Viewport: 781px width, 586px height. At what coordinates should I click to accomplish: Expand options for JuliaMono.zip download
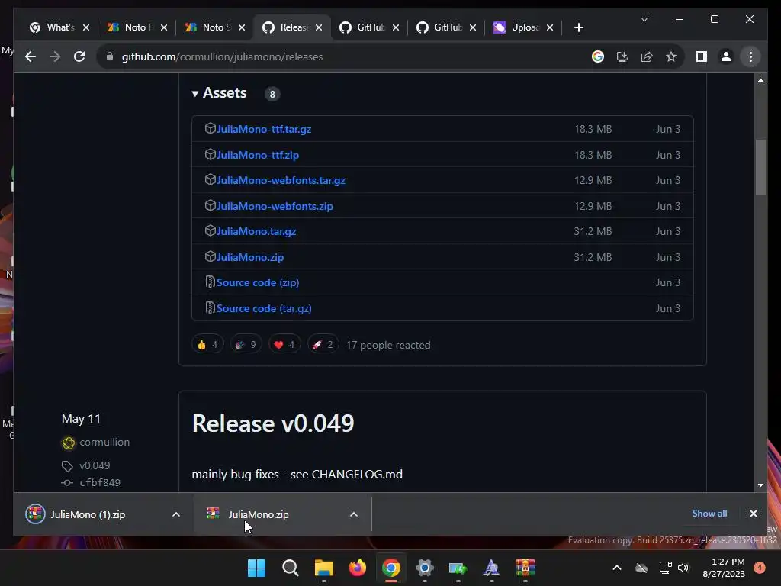pyautogui.click(x=354, y=515)
